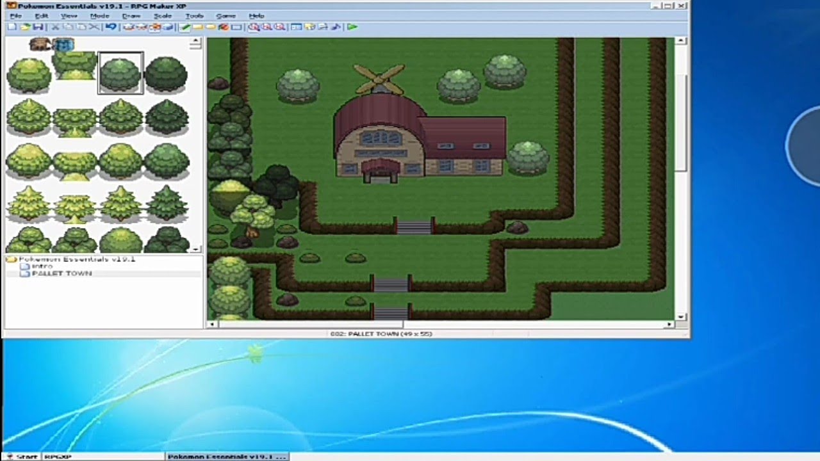Select the Ellipse drawing tool

pyautogui.click(x=210, y=27)
